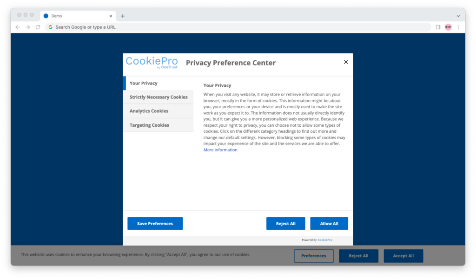
Task: Open the Powered By CookiePro link
Action: (x=325, y=240)
